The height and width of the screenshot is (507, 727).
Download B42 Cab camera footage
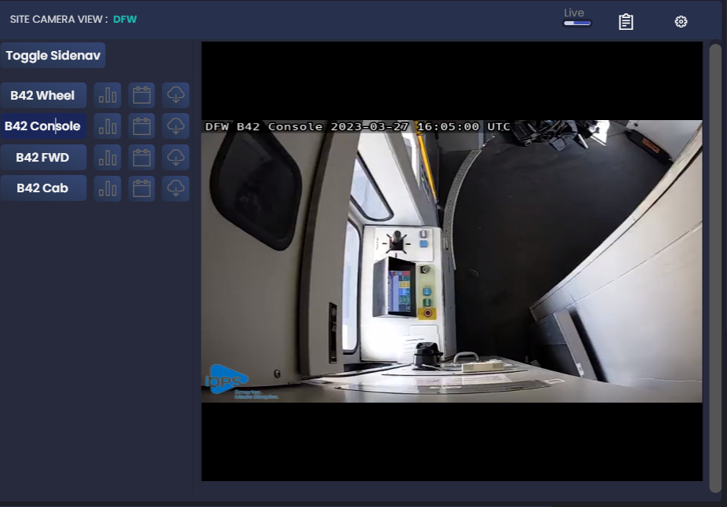point(176,188)
